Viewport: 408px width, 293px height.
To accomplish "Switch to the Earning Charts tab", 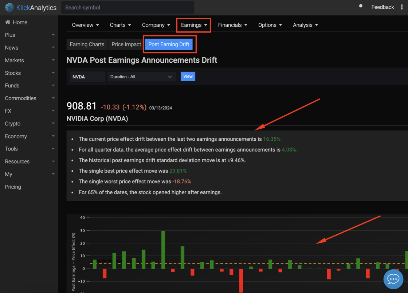I will (87, 44).
